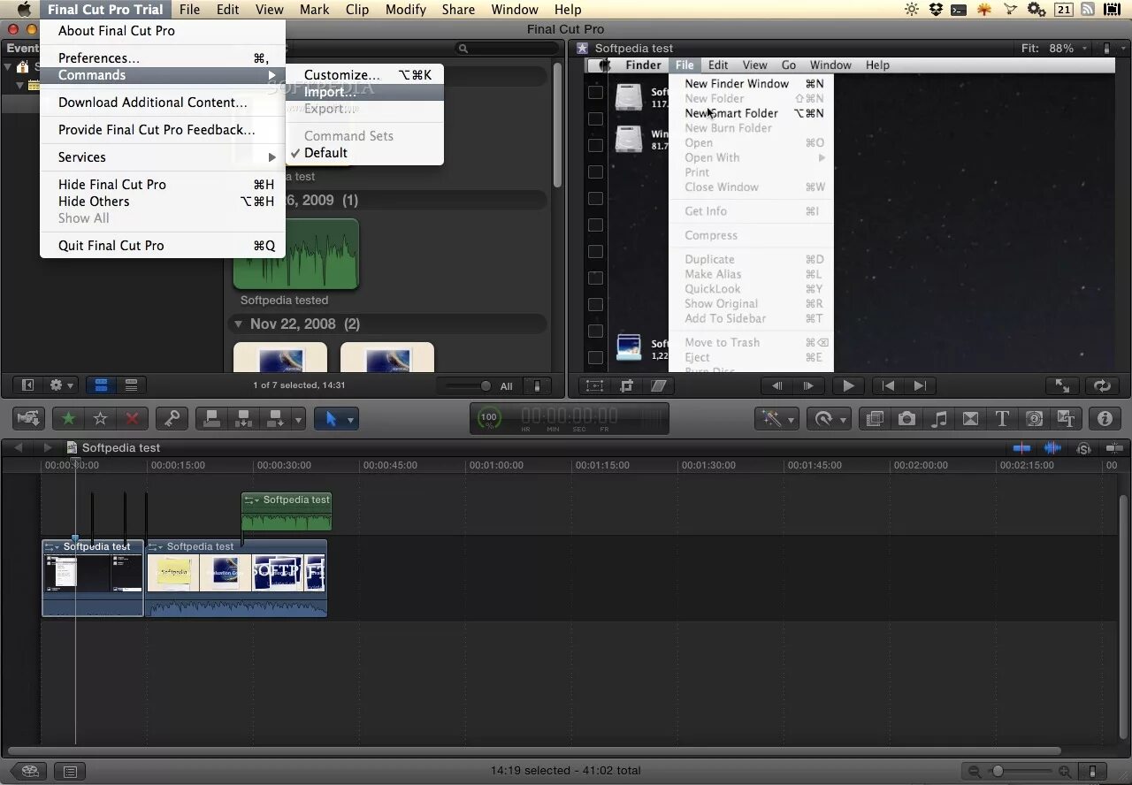This screenshot has width=1132, height=785.
Task: Open the Share menu
Action: pos(458,10)
